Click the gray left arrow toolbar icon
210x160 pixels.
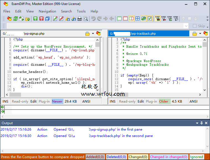coord(112,19)
